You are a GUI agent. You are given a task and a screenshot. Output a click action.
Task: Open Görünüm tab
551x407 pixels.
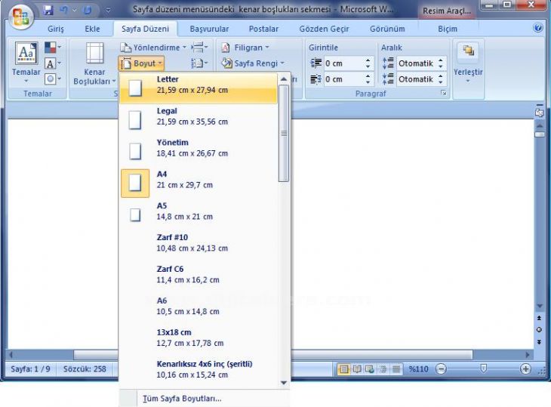387,29
